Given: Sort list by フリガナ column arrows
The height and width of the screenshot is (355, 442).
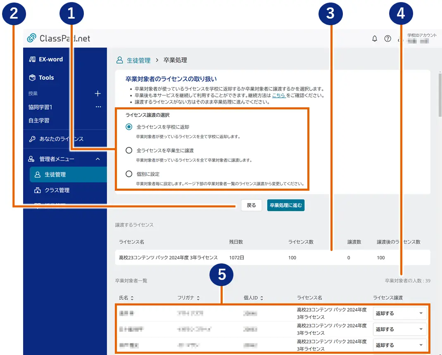Looking at the screenshot, I should (198, 298).
